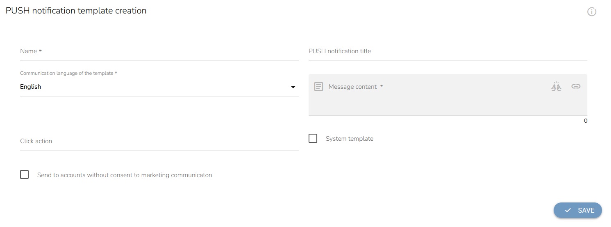Click into the PUSH notification title field
This screenshot has width=611, height=227.
447,52
